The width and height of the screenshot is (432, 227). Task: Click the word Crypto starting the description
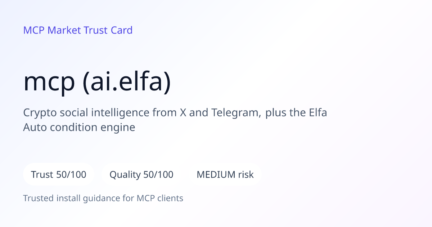(x=38, y=113)
